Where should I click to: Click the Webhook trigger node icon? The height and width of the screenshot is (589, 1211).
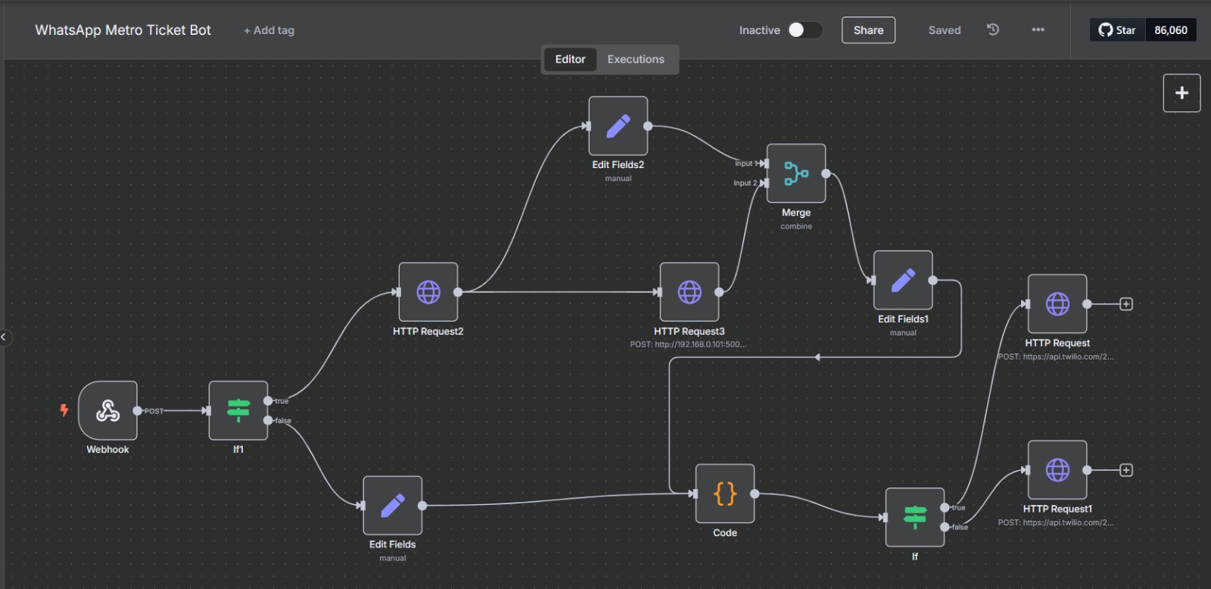click(107, 410)
